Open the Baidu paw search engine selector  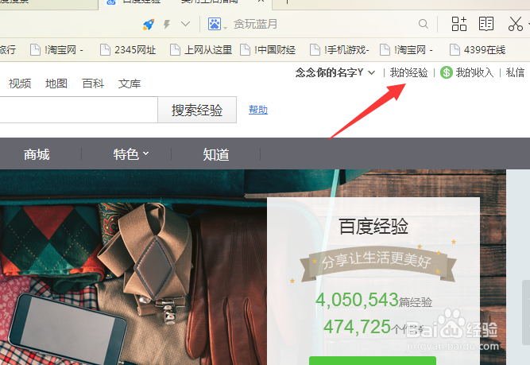[216, 24]
